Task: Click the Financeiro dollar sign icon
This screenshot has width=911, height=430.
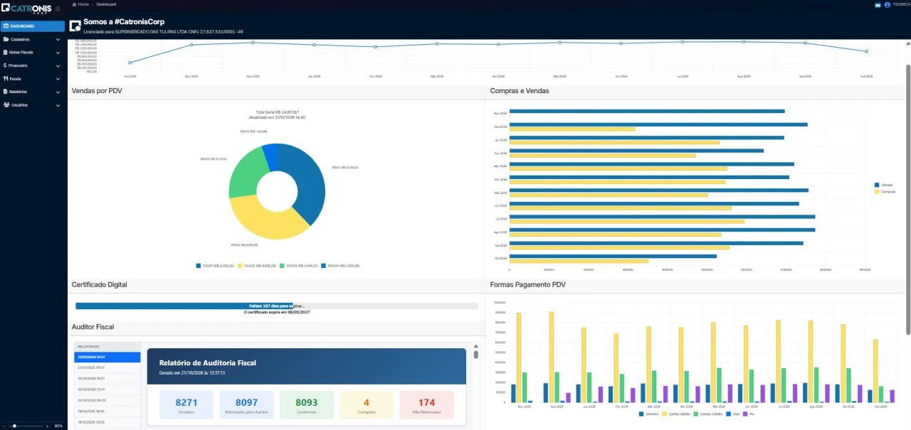Action: tap(6, 65)
